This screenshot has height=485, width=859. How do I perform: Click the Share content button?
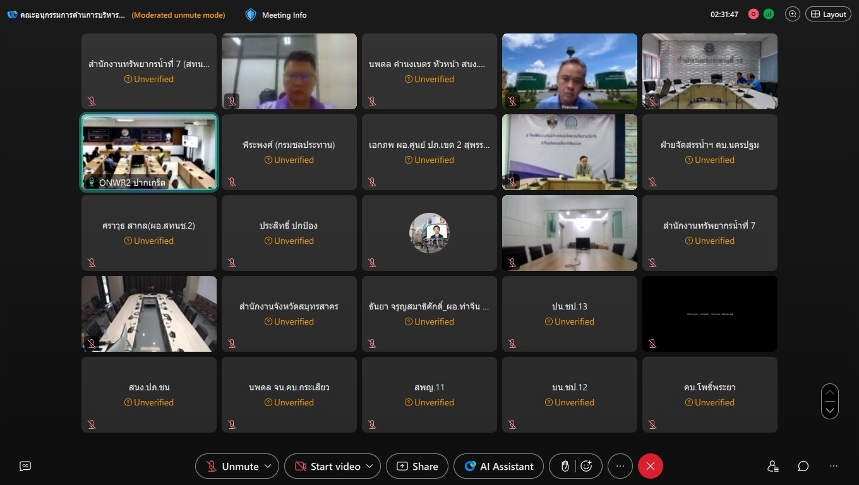coord(417,466)
